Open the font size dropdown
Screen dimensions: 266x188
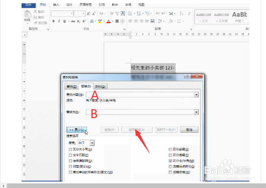[x=83, y=13]
